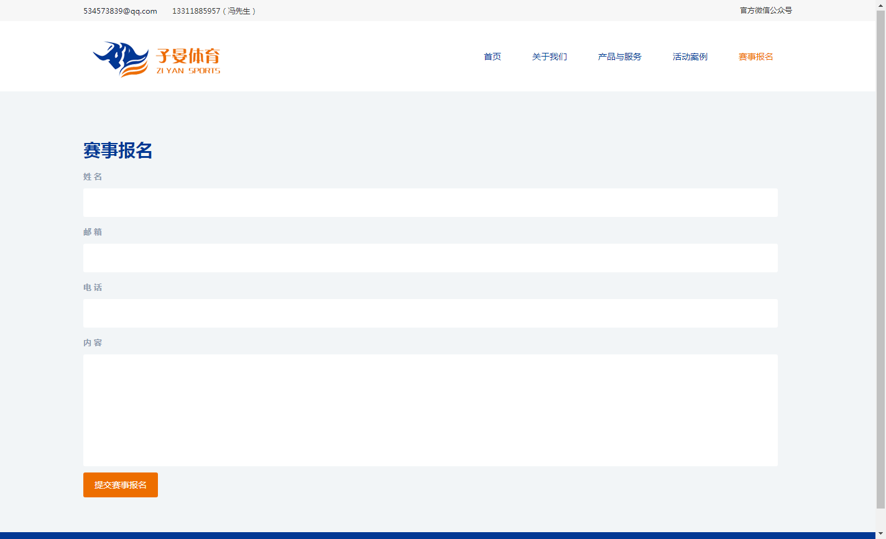Select 活动案例 in the navigation bar
Viewport: 886px width, 539px height.
pyautogui.click(x=690, y=57)
